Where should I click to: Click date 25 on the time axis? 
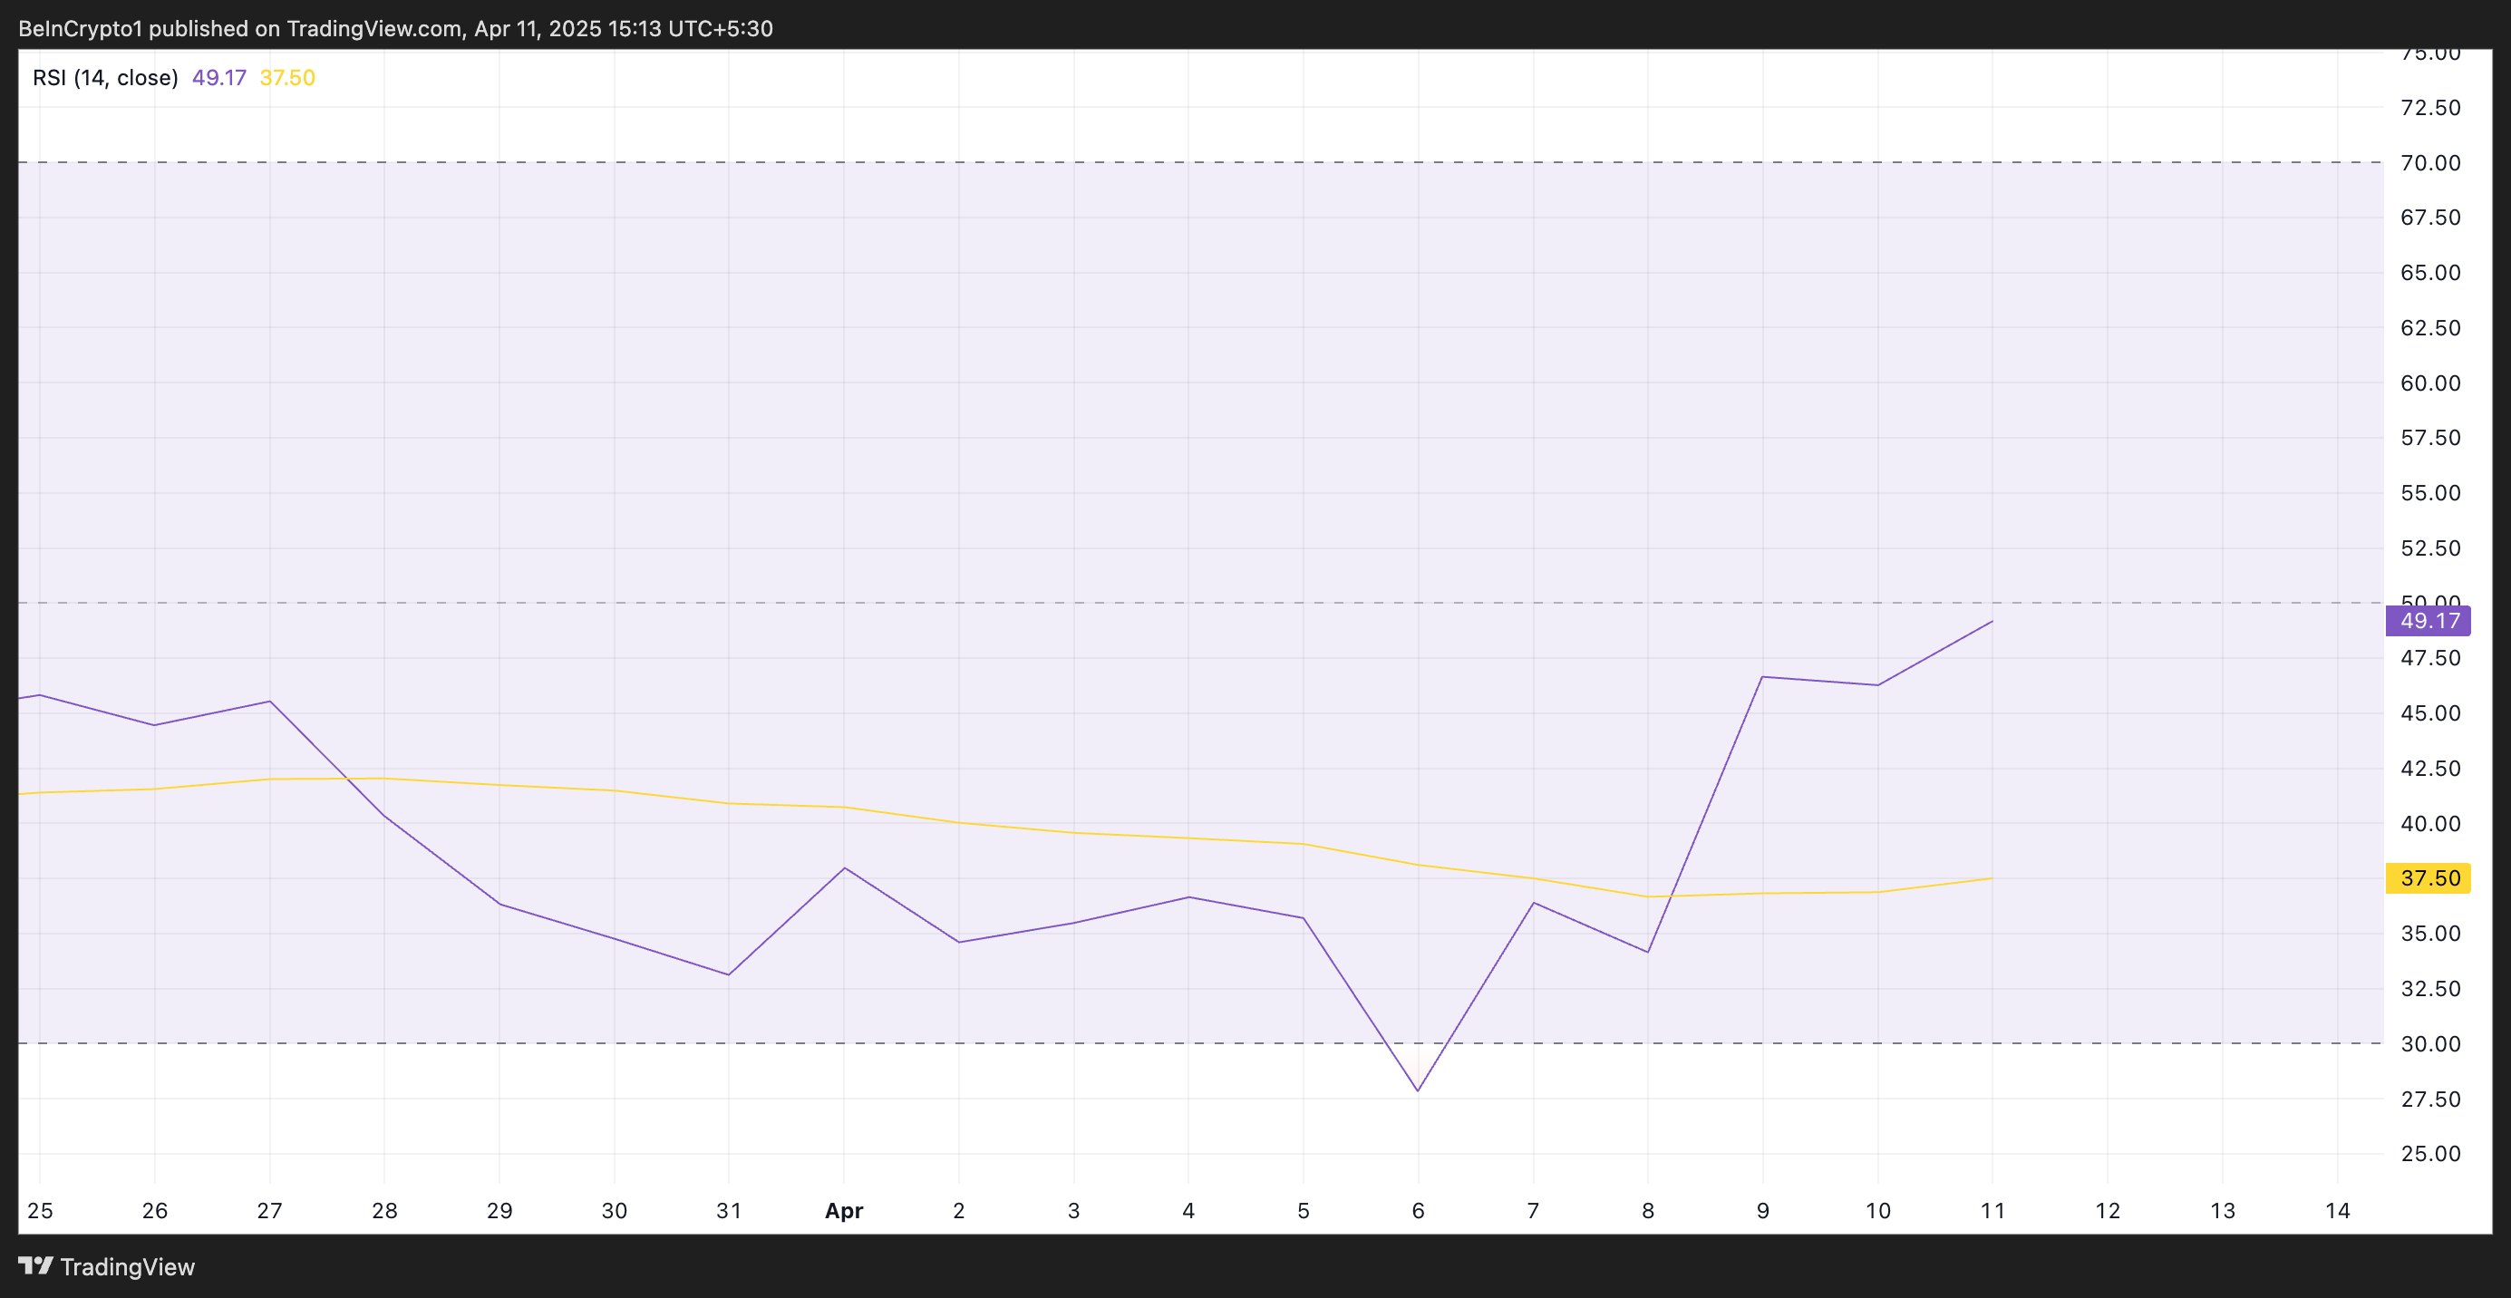coord(40,1210)
